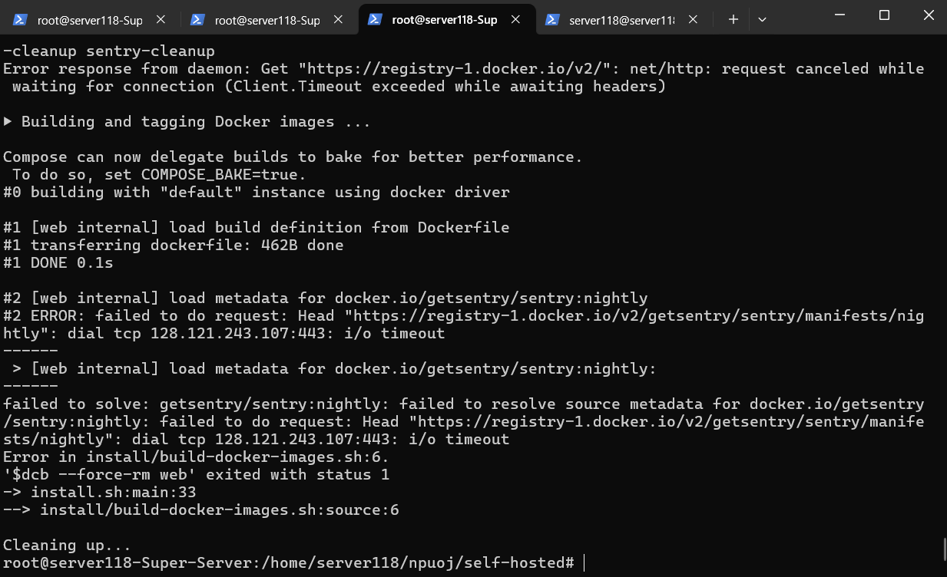Click the PowerShell icon on the active tab
The height and width of the screenshot is (577, 947).
coord(375,20)
